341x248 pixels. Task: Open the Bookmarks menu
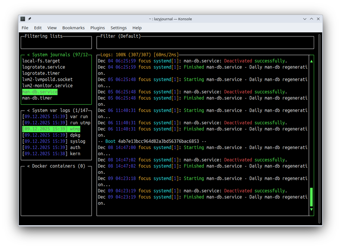73,28
